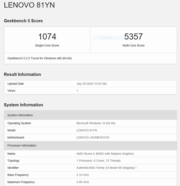Click the Geekbench 5.2.2 Tryout version text
Viewport: 180px width, 186px height.
39,58
